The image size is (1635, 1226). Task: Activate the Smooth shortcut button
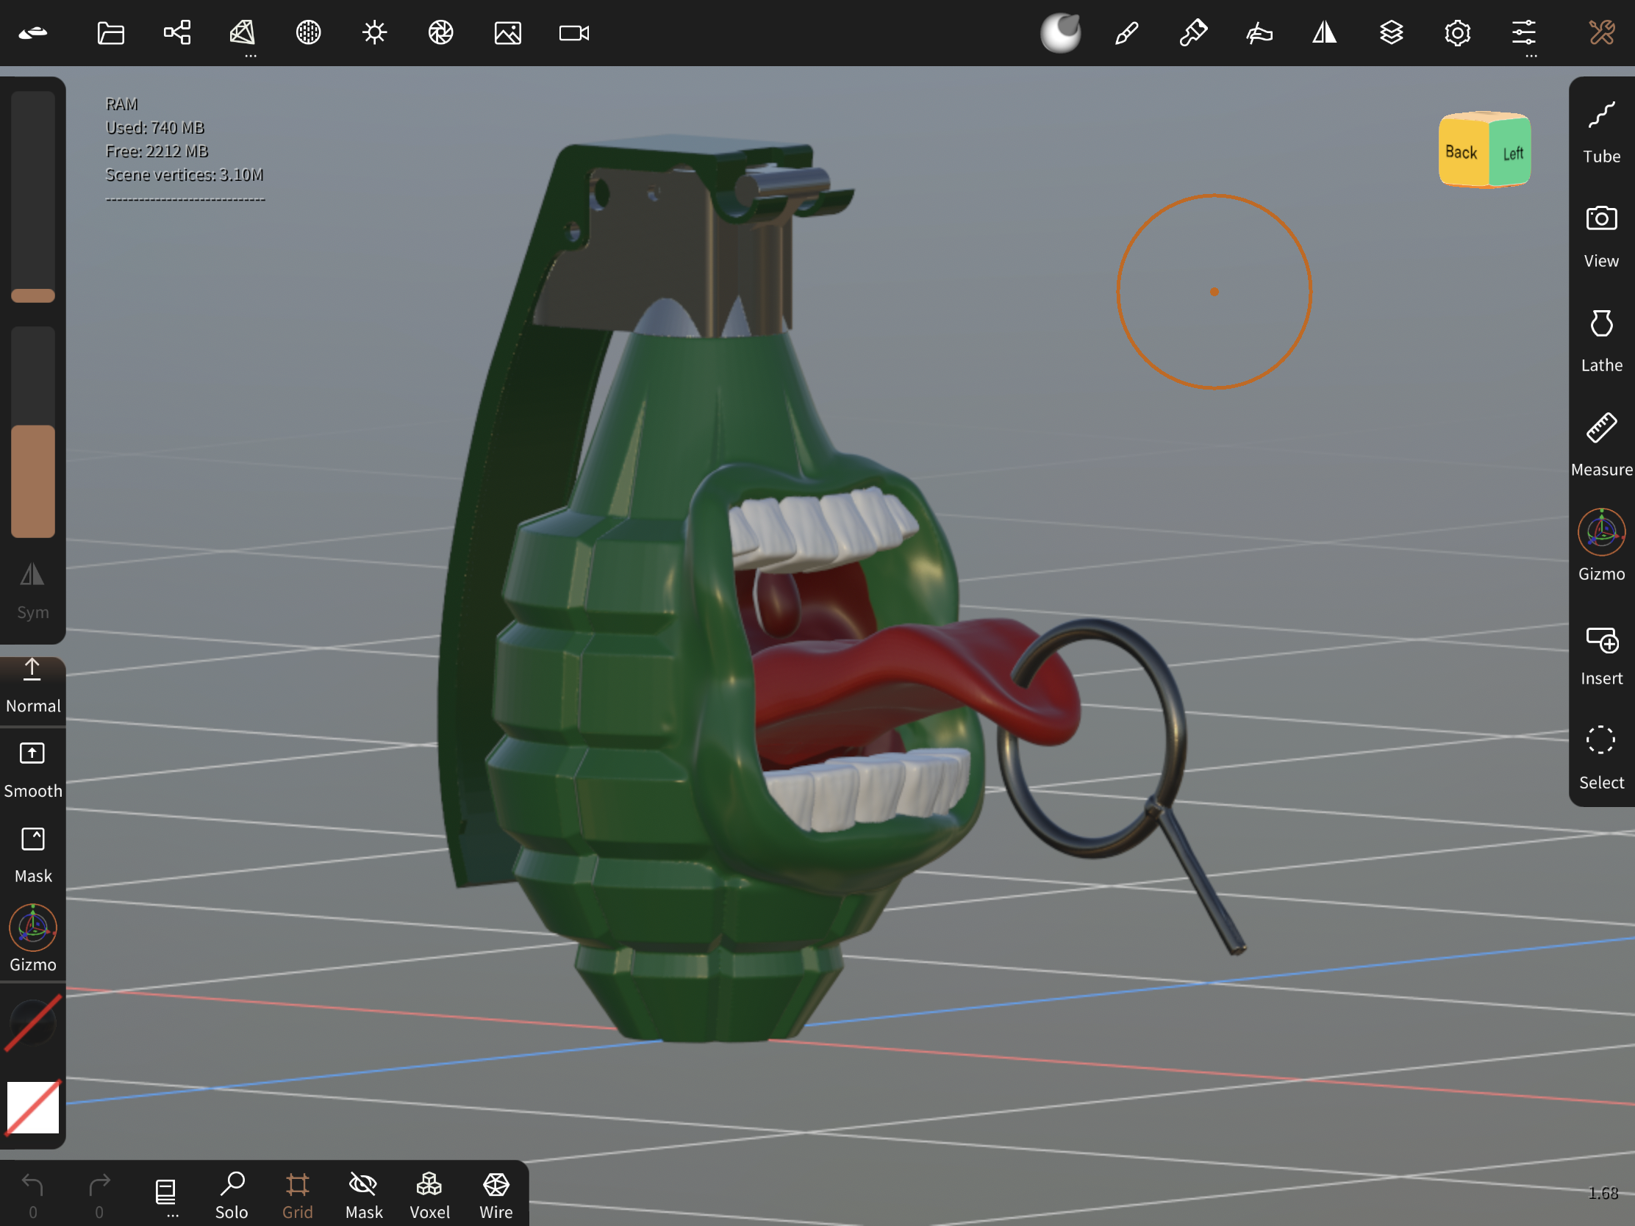(x=32, y=770)
